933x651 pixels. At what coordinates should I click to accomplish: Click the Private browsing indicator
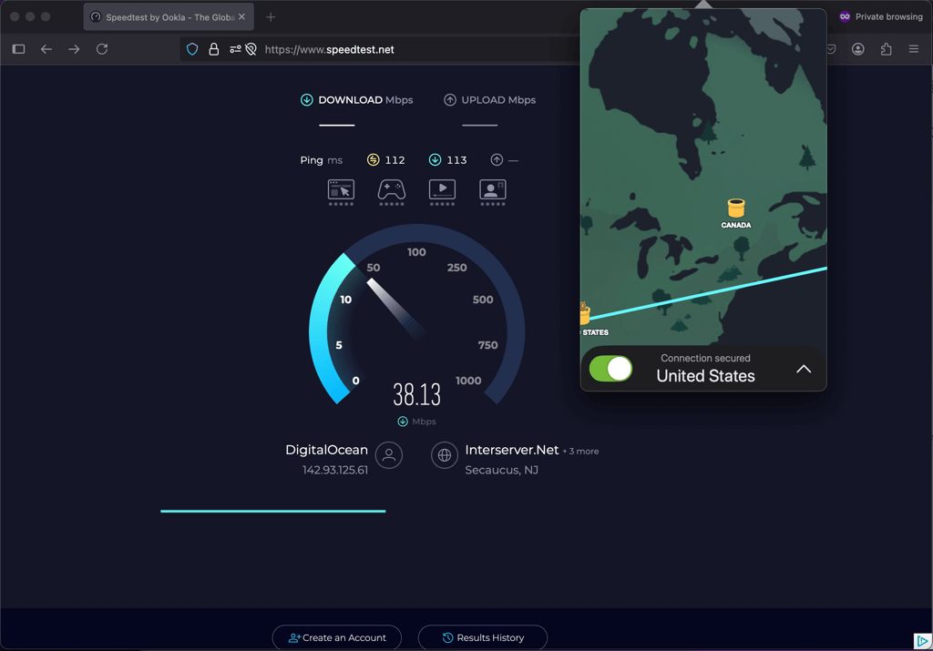click(881, 16)
